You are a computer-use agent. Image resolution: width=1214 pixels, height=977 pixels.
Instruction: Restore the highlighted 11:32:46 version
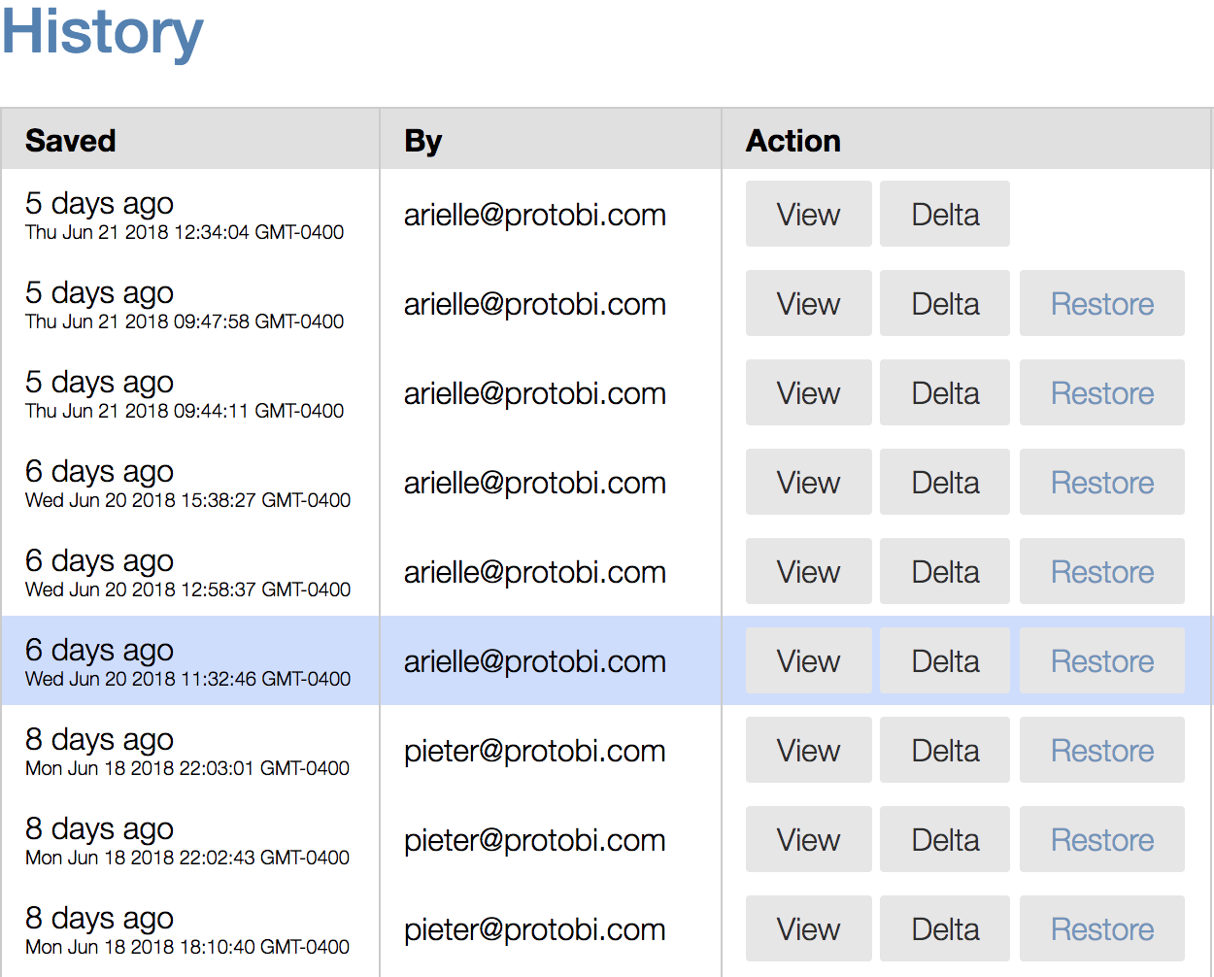coord(1102,660)
